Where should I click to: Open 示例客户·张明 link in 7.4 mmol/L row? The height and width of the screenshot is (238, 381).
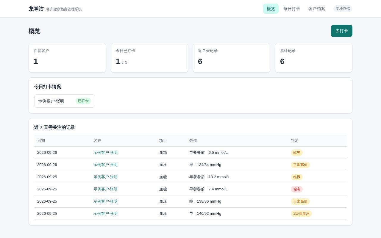click(105, 189)
